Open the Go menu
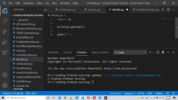Image resolution: width=178 pixels, height=100 pixels. (47, 3)
